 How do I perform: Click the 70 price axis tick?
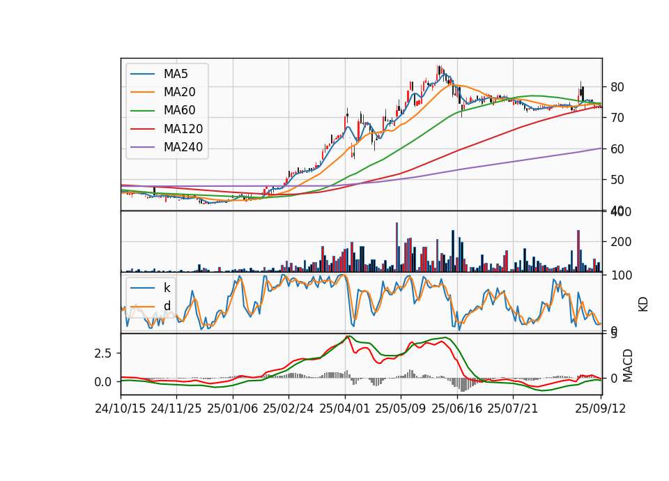(x=617, y=118)
